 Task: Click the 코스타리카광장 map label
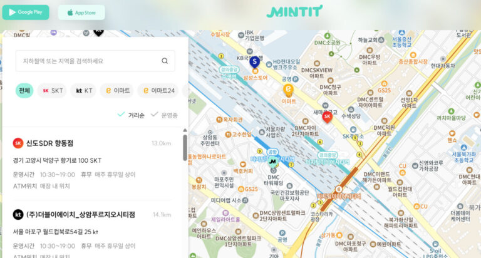[322, 217]
